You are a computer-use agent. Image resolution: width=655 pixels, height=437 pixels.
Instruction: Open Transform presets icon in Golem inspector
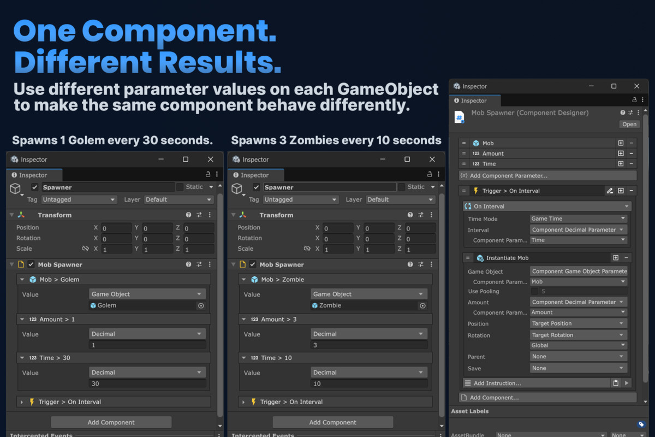(199, 215)
